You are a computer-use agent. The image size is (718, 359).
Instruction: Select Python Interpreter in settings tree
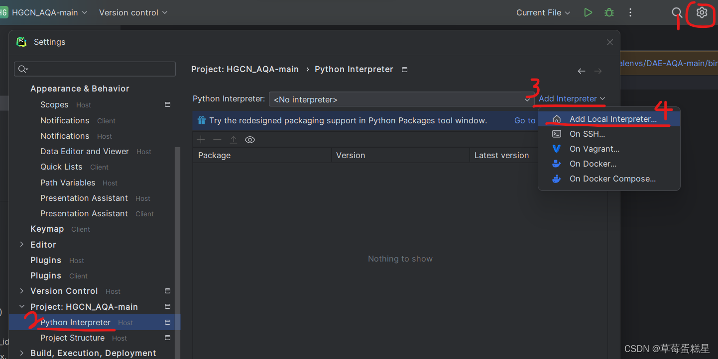(x=95, y=322)
